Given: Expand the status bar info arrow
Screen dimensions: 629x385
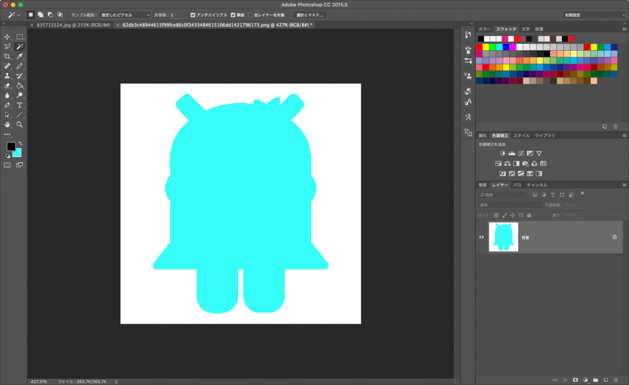Looking at the screenshot, I should [116, 382].
